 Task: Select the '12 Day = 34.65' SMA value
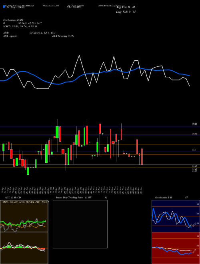tap(16, 7)
